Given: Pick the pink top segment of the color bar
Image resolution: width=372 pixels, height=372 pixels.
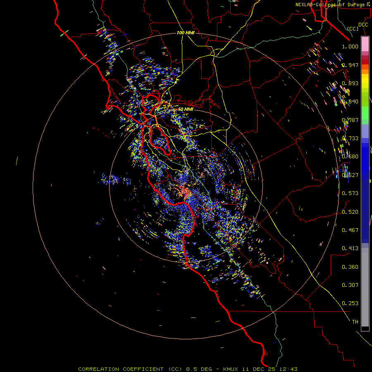Looking at the screenshot, I should 365,44.
